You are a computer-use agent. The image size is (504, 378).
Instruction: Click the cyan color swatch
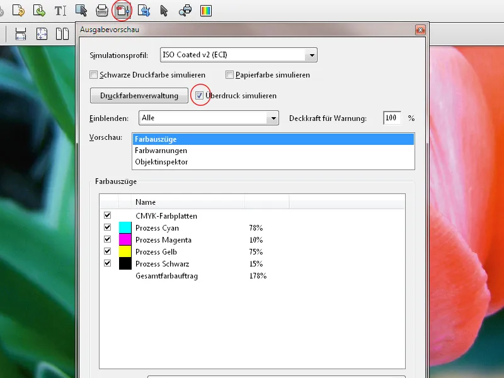coord(125,227)
